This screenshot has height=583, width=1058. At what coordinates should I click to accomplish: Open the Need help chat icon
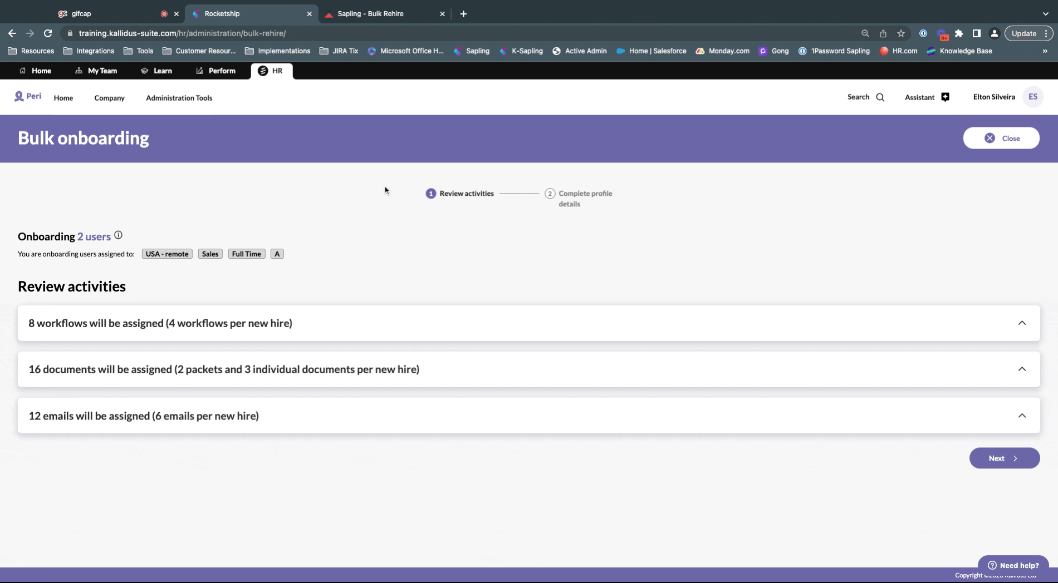992,565
